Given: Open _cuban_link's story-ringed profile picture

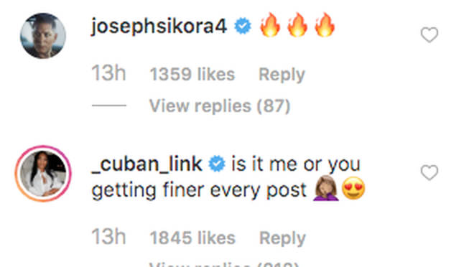Looking at the screenshot, I should [x=43, y=174].
